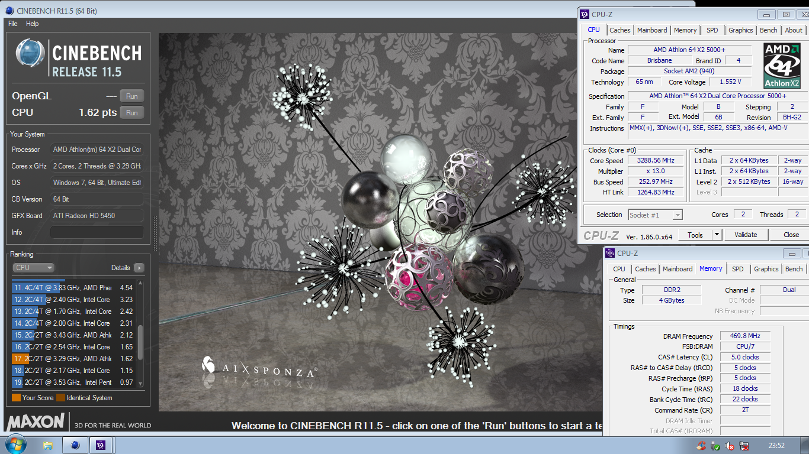The height and width of the screenshot is (454, 809).
Task: Click the icon in the lower CPU-Z title bar
Action: pyautogui.click(x=611, y=254)
